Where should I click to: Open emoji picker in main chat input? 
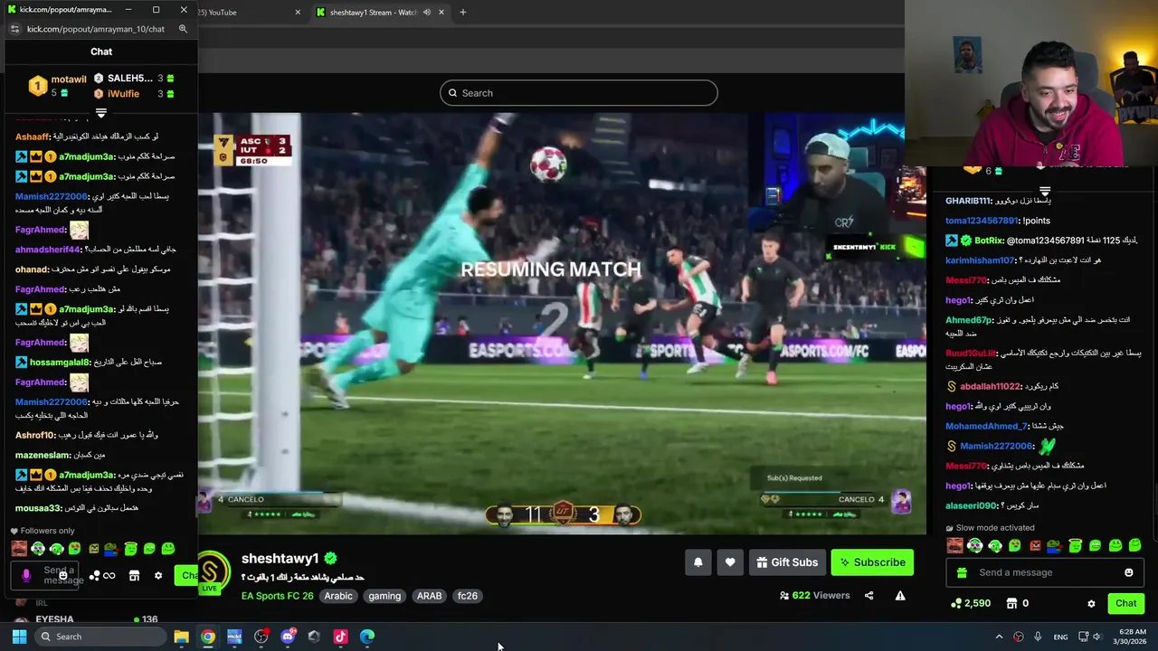[1128, 572]
